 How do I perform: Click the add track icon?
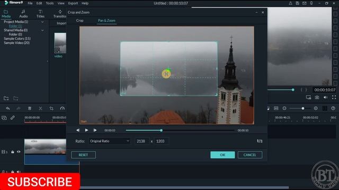click(4, 118)
